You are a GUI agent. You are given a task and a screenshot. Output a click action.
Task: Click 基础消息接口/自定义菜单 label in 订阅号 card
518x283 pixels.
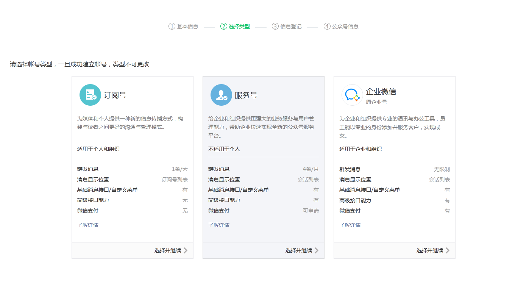coord(108,190)
